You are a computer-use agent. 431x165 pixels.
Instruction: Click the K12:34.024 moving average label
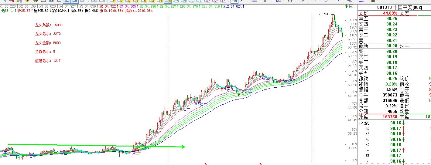pos(233,6)
